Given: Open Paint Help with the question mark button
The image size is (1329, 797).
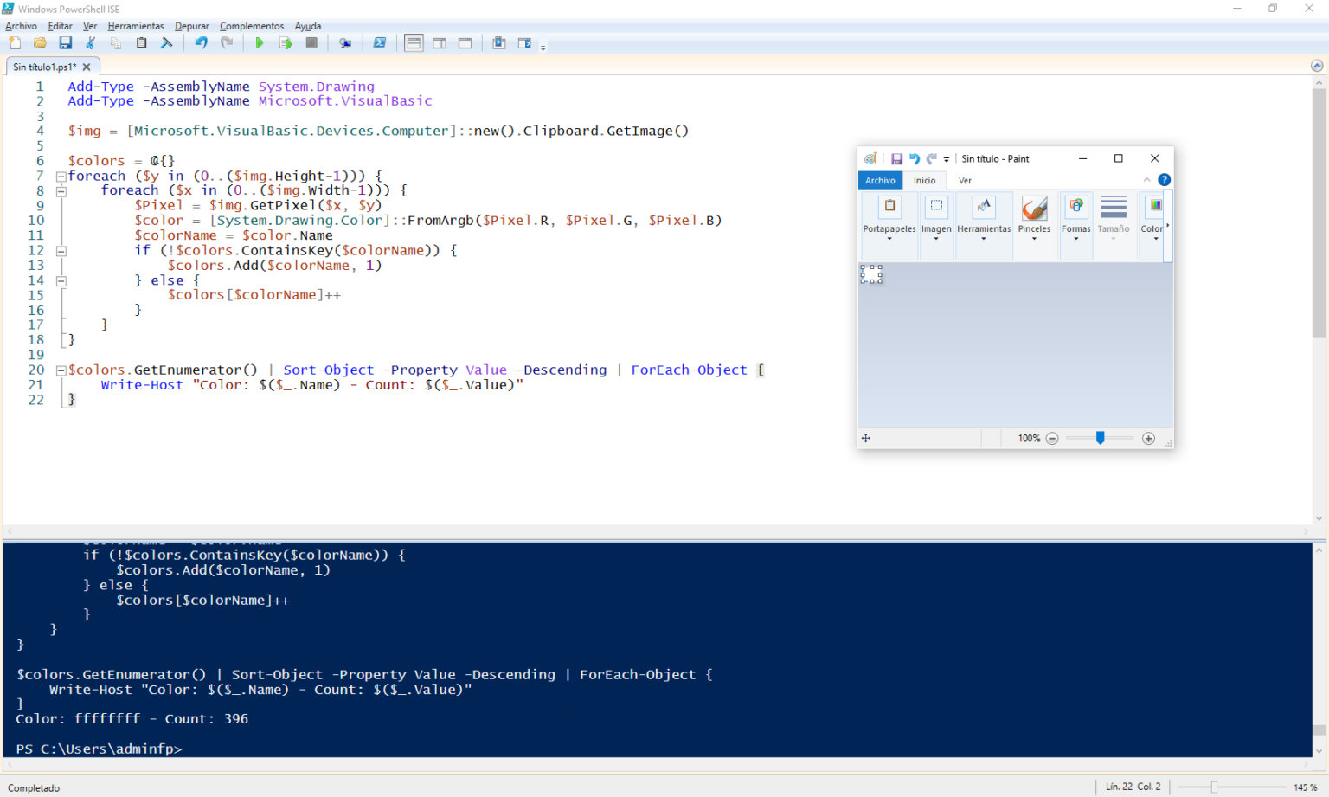Looking at the screenshot, I should [1164, 180].
